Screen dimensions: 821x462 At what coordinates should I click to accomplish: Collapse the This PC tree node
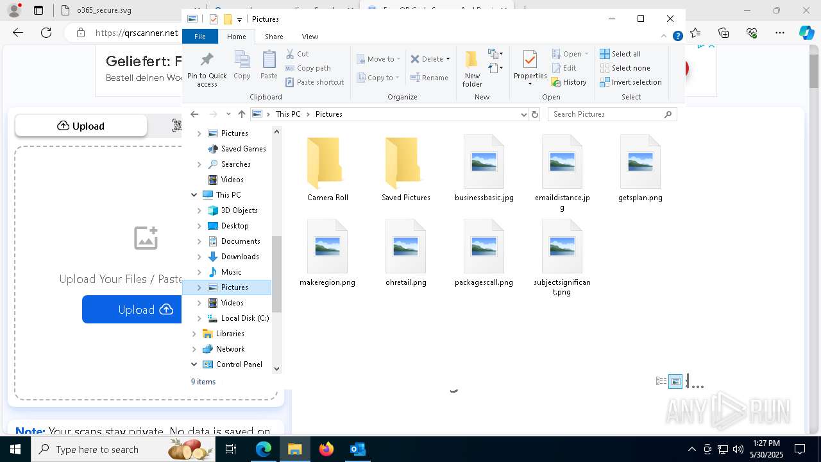point(194,195)
